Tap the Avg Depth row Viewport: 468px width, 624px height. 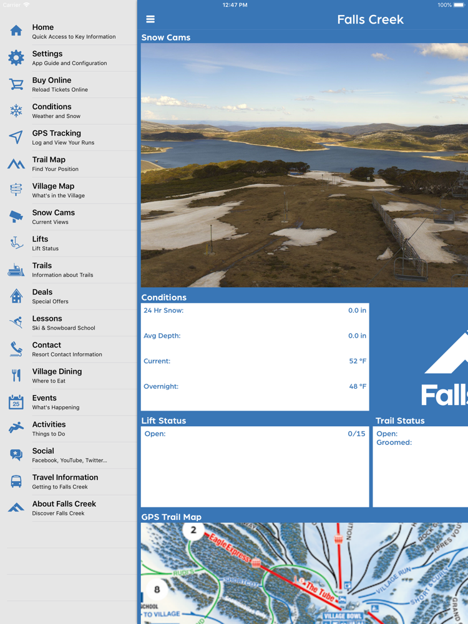coord(255,336)
